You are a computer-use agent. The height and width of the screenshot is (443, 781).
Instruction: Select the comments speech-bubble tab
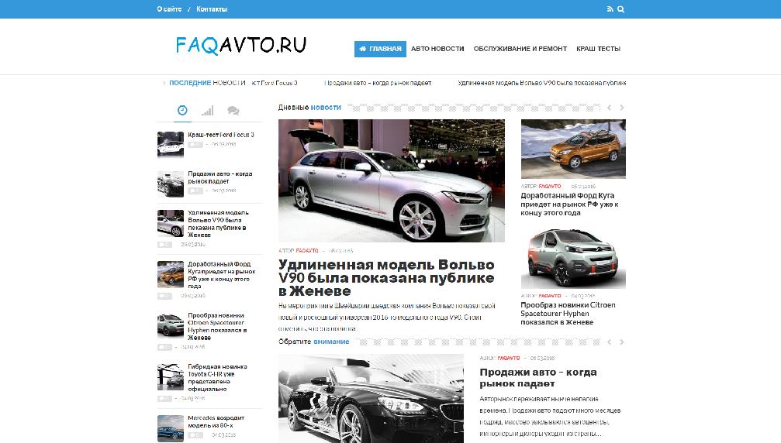click(x=233, y=111)
